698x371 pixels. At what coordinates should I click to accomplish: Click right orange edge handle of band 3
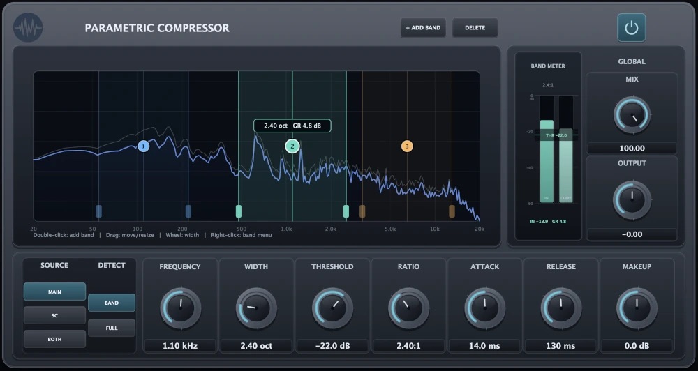tap(452, 211)
